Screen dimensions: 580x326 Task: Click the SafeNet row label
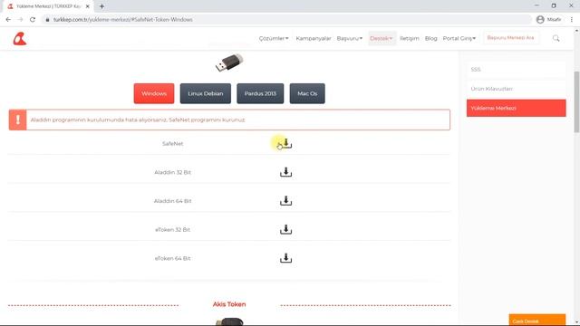coord(173,143)
